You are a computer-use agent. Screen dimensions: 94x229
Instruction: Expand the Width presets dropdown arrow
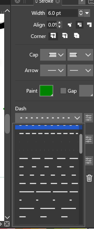coord(87,13)
